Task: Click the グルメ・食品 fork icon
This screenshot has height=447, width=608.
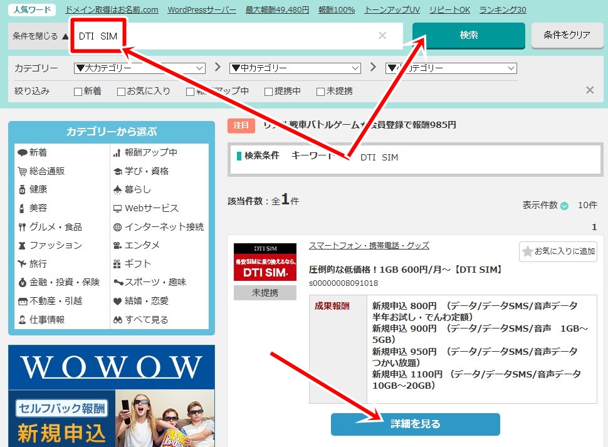Action: click(x=22, y=227)
